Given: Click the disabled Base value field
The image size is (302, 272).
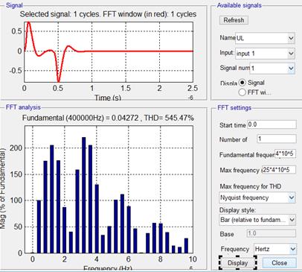Looking at the screenshot, I should tap(272, 233).
